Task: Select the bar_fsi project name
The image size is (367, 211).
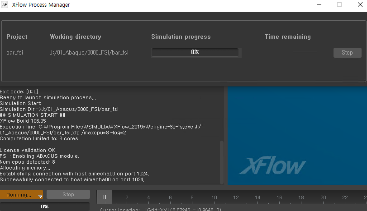Action: click(x=15, y=52)
